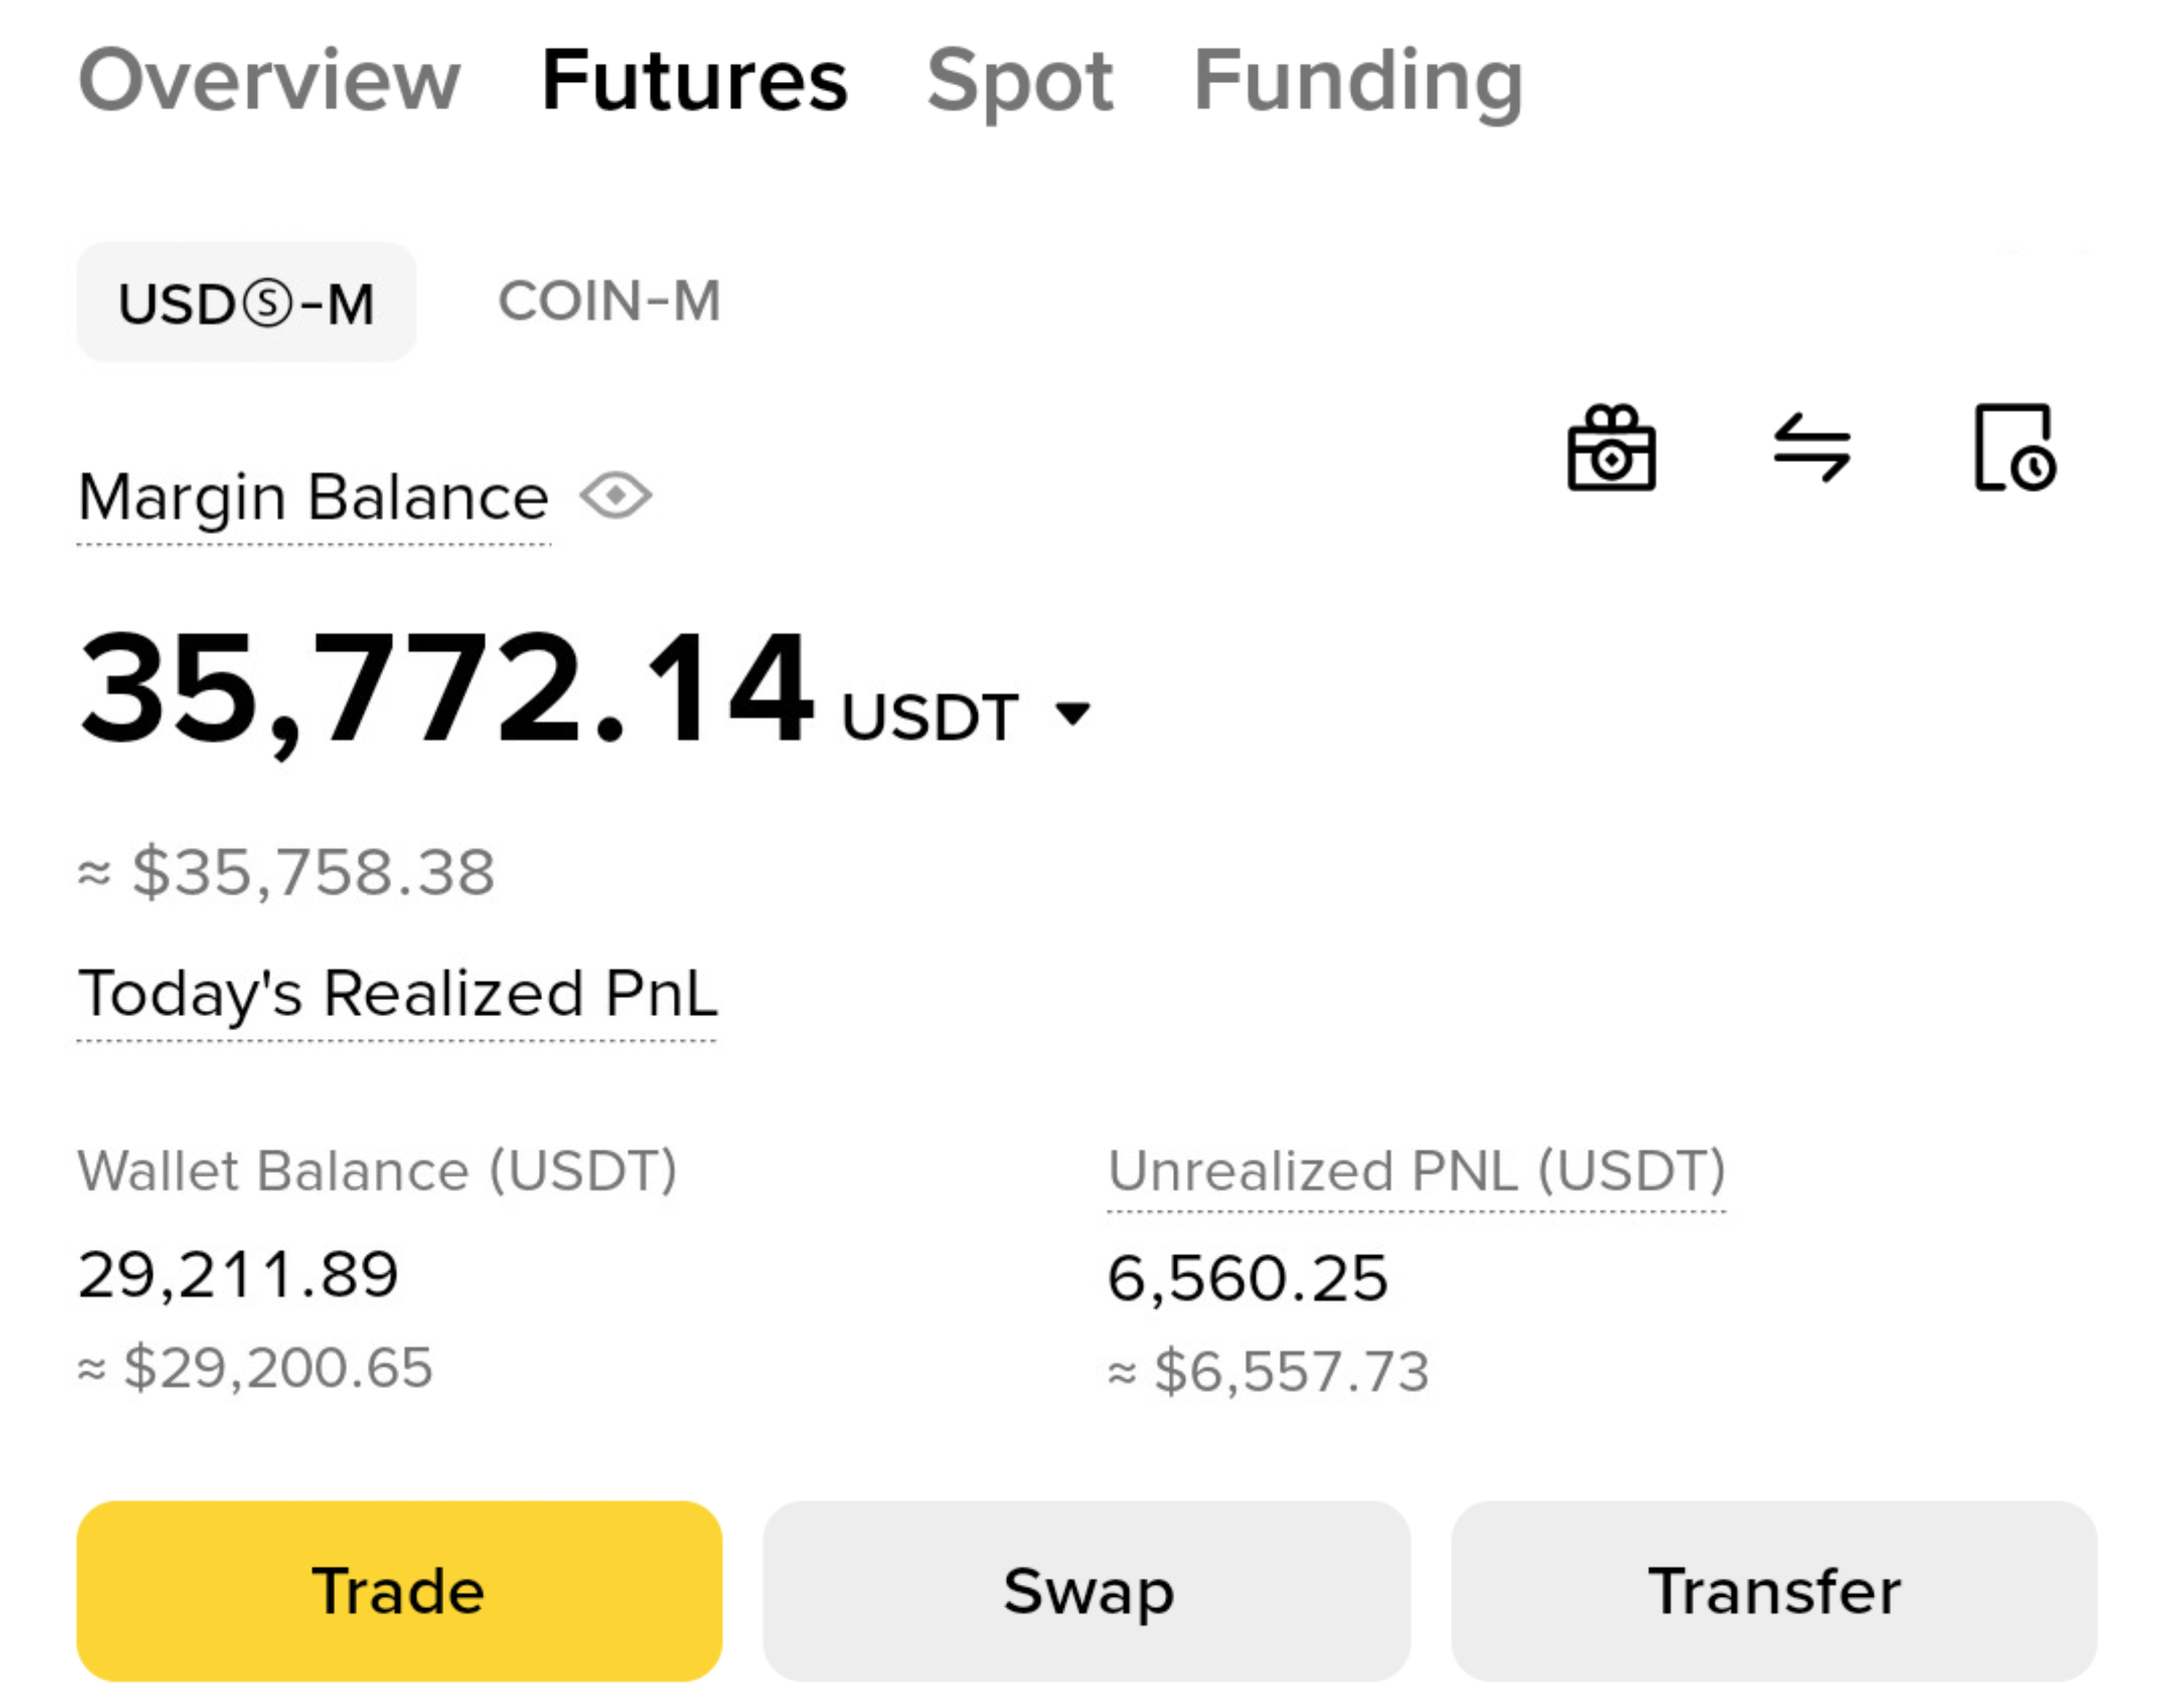The height and width of the screenshot is (1708, 2174).
Task: Open Today's Realized PnL details
Action: click(397, 995)
